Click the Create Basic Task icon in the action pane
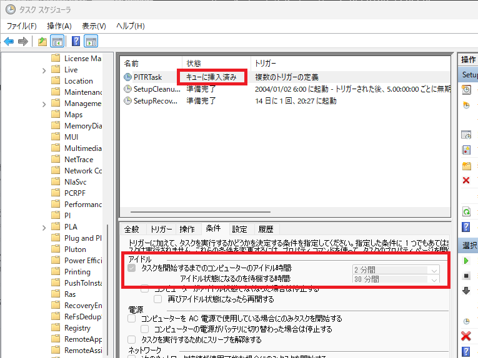Image resolution: width=478 pixels, height=358 pixels. pyautogui.click(x=466, y=90)
